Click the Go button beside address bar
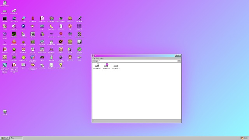 [179, 61]
